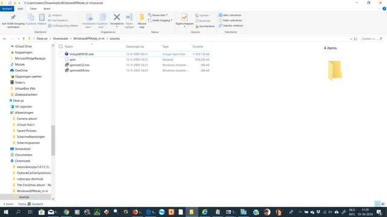The image size is (387, 217).
Task: Refresh the folder via address bar icon
Action: point(356,39)
